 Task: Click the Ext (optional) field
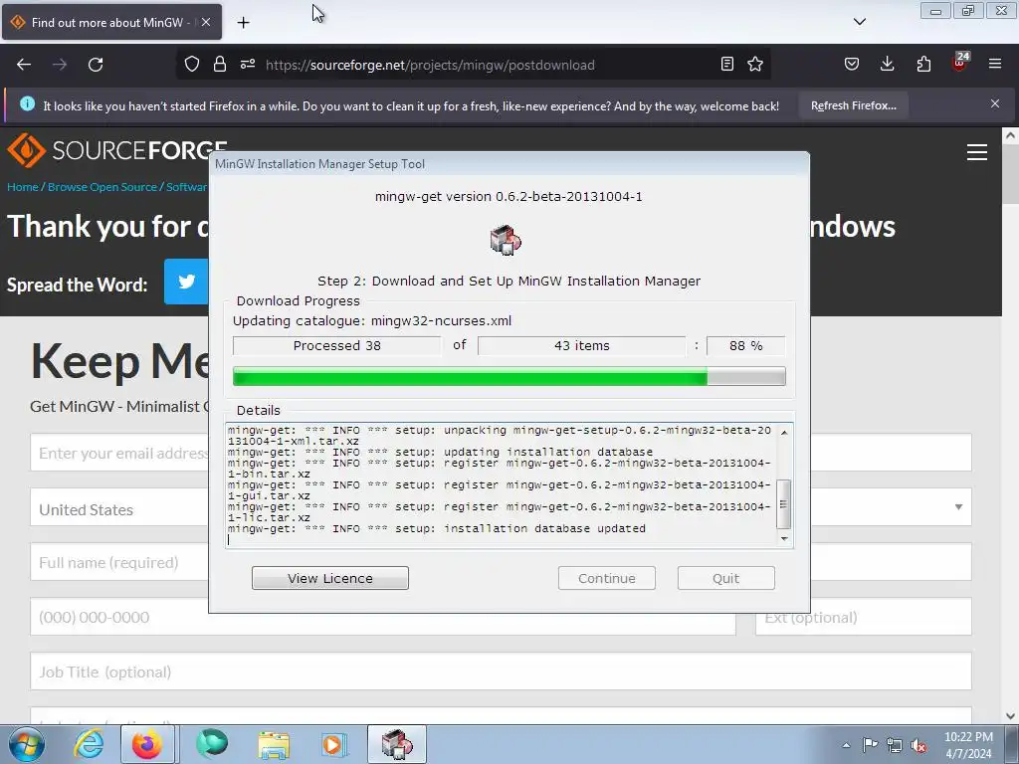point(864,617)
